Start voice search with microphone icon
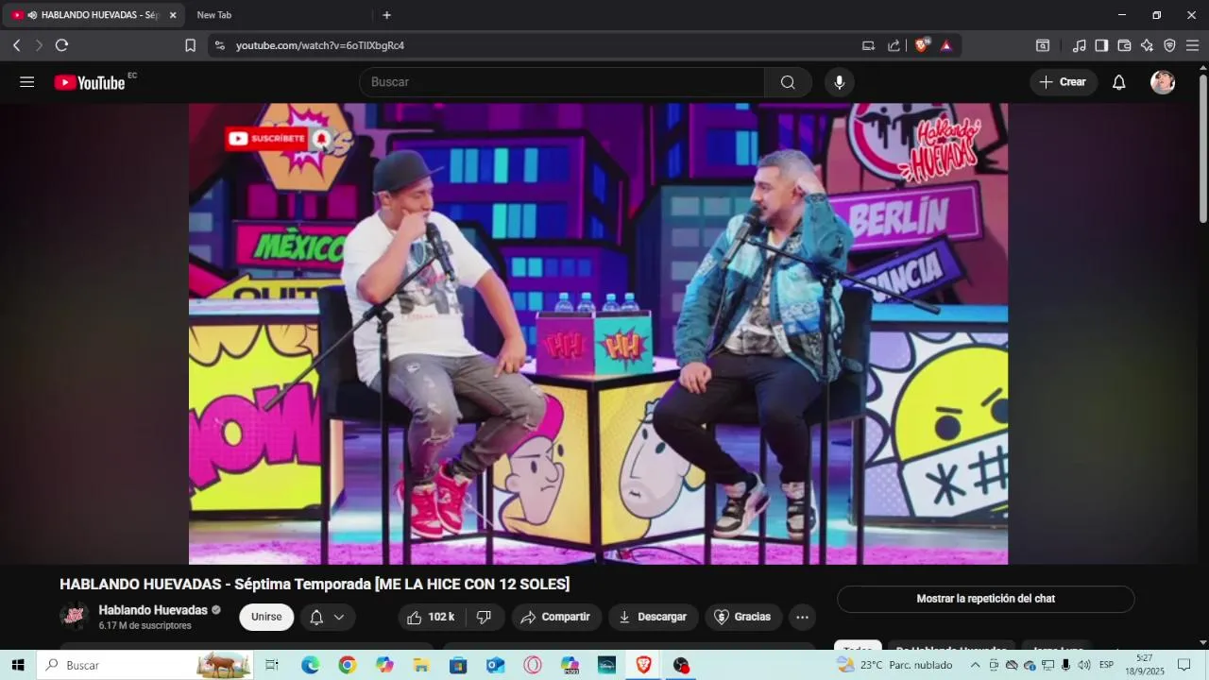 pos(839,82)
